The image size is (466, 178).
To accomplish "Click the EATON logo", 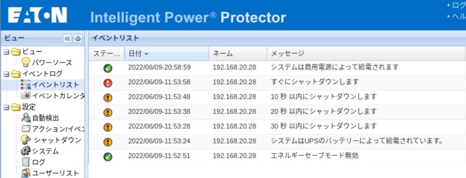I will click(x=38, y=15).
